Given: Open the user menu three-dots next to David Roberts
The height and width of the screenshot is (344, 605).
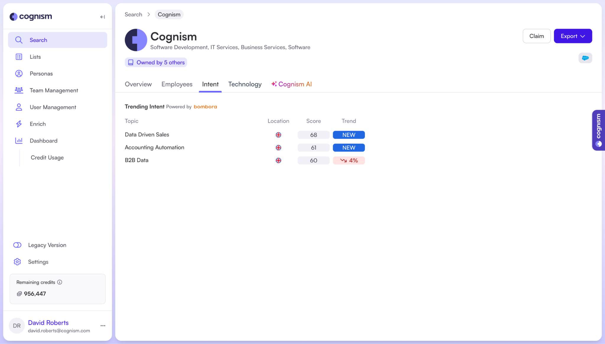Looking at the screenshot, I should (x=103, y=326).
